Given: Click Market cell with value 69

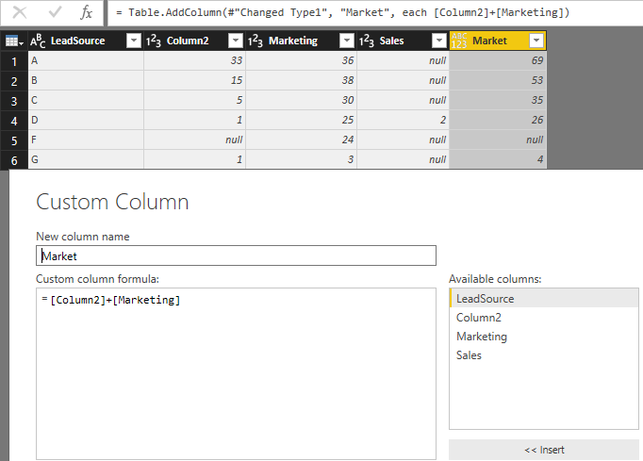Looking at the screenshot, I should (498, 60).
